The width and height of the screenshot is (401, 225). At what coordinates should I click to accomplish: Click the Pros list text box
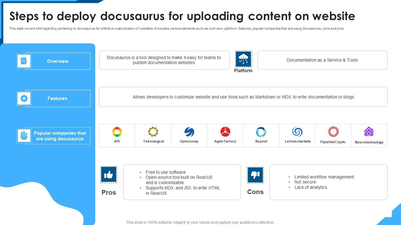click(182, 182)
